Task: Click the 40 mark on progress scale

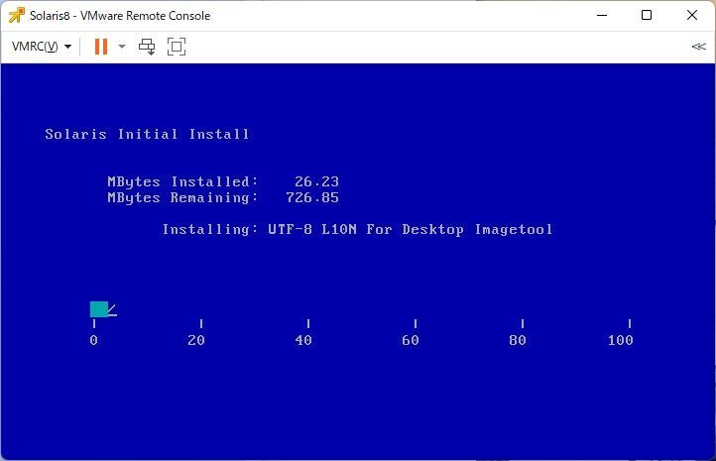Action: pos(303,340)
